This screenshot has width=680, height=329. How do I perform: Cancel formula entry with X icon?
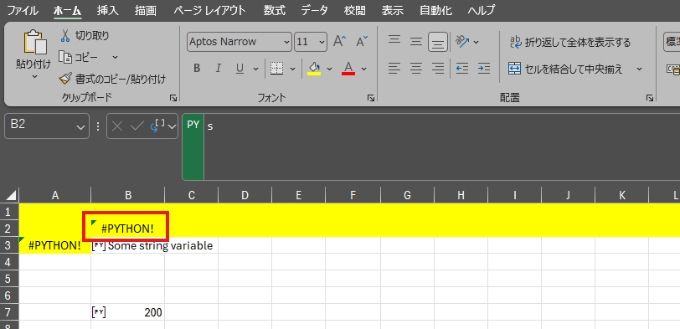[117, 126]
